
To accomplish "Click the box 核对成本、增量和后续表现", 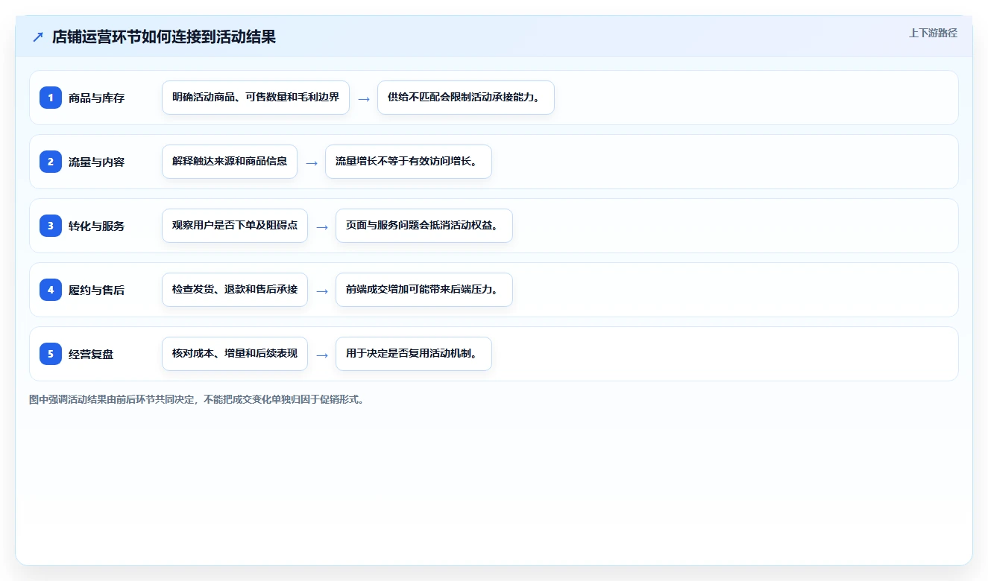I will [x=235, y=354].
